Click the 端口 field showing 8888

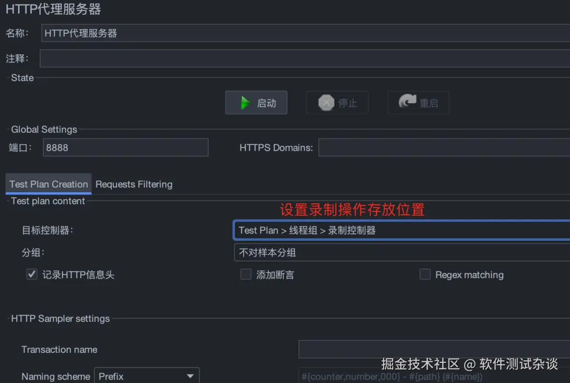click(126, 148)
